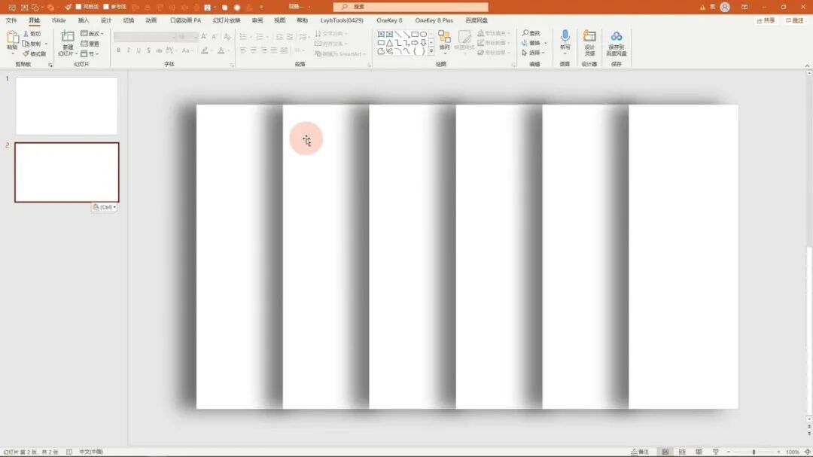Open the File (文件) menu
The height and width of the screenshot is (457, 813).
11,20
